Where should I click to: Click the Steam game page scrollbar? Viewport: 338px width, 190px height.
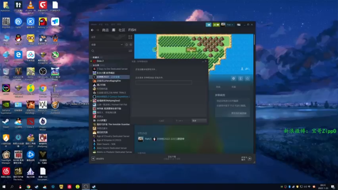pos(254,40)
